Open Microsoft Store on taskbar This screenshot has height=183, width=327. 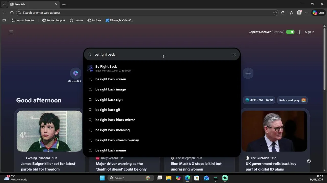click(197, 178)
